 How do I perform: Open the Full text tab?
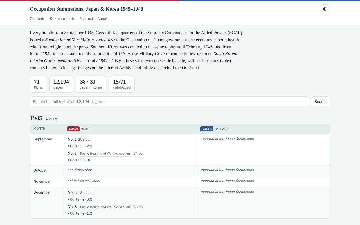point(86,19)
